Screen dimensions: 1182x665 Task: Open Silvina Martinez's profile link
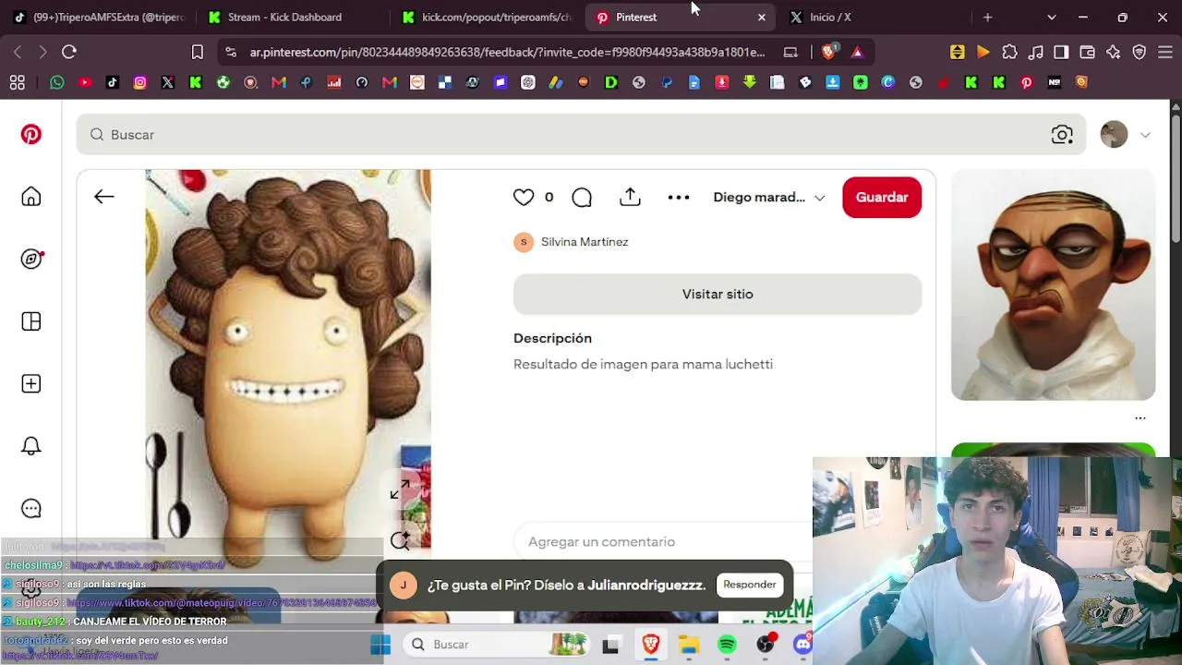point(585,242)
